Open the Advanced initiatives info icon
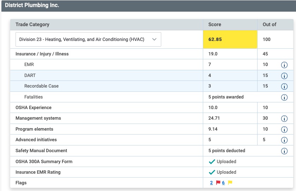Screen dimensions: 296x191 [x=284, y=140]
